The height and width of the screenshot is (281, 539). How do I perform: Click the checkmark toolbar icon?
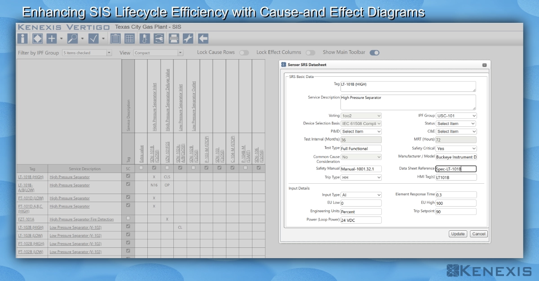(x=93, y=39)
